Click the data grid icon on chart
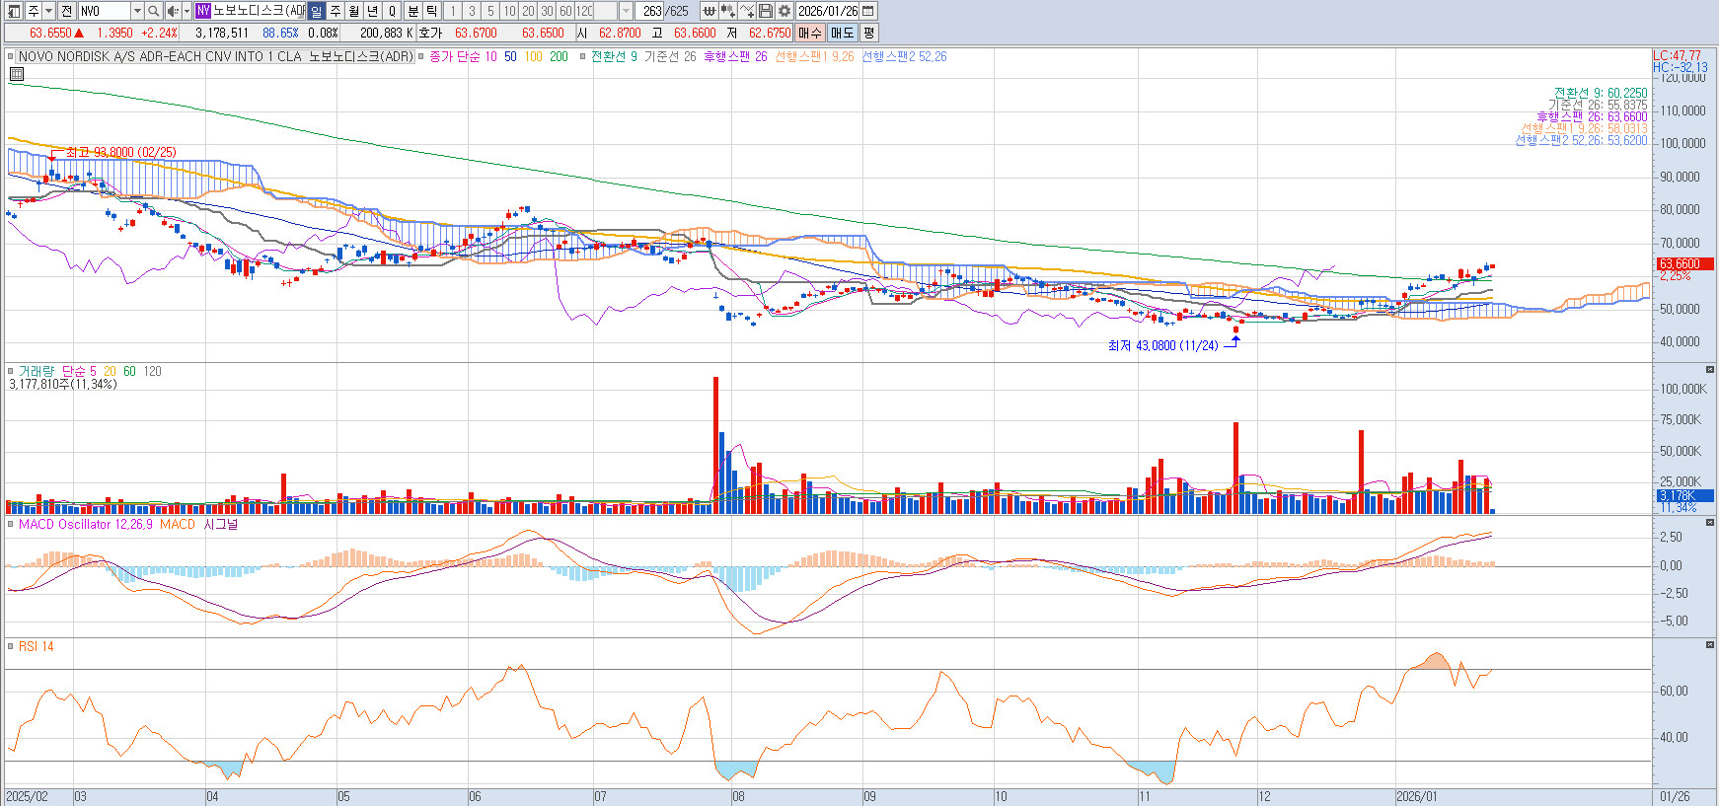 click(17, 74)
